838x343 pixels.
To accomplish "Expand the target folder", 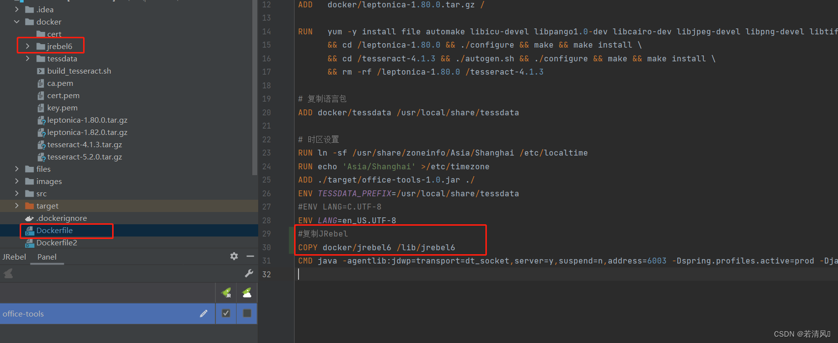I will 17,206.
